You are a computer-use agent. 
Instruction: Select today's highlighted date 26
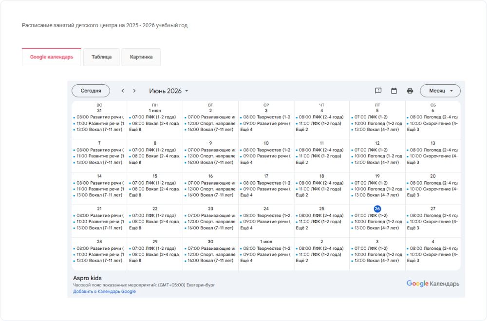point(377,209)
